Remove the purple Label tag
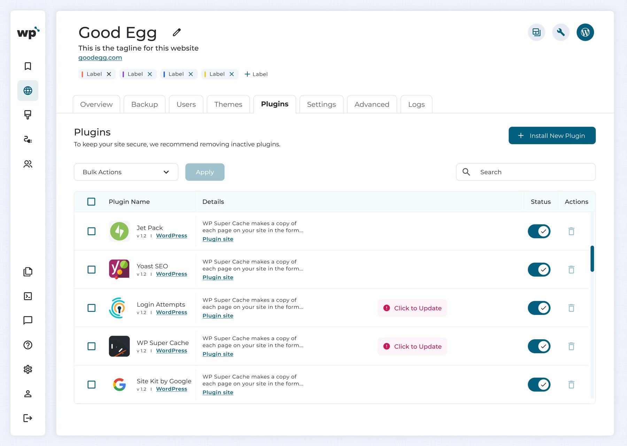The image size is (627, 446). [150, 74]
